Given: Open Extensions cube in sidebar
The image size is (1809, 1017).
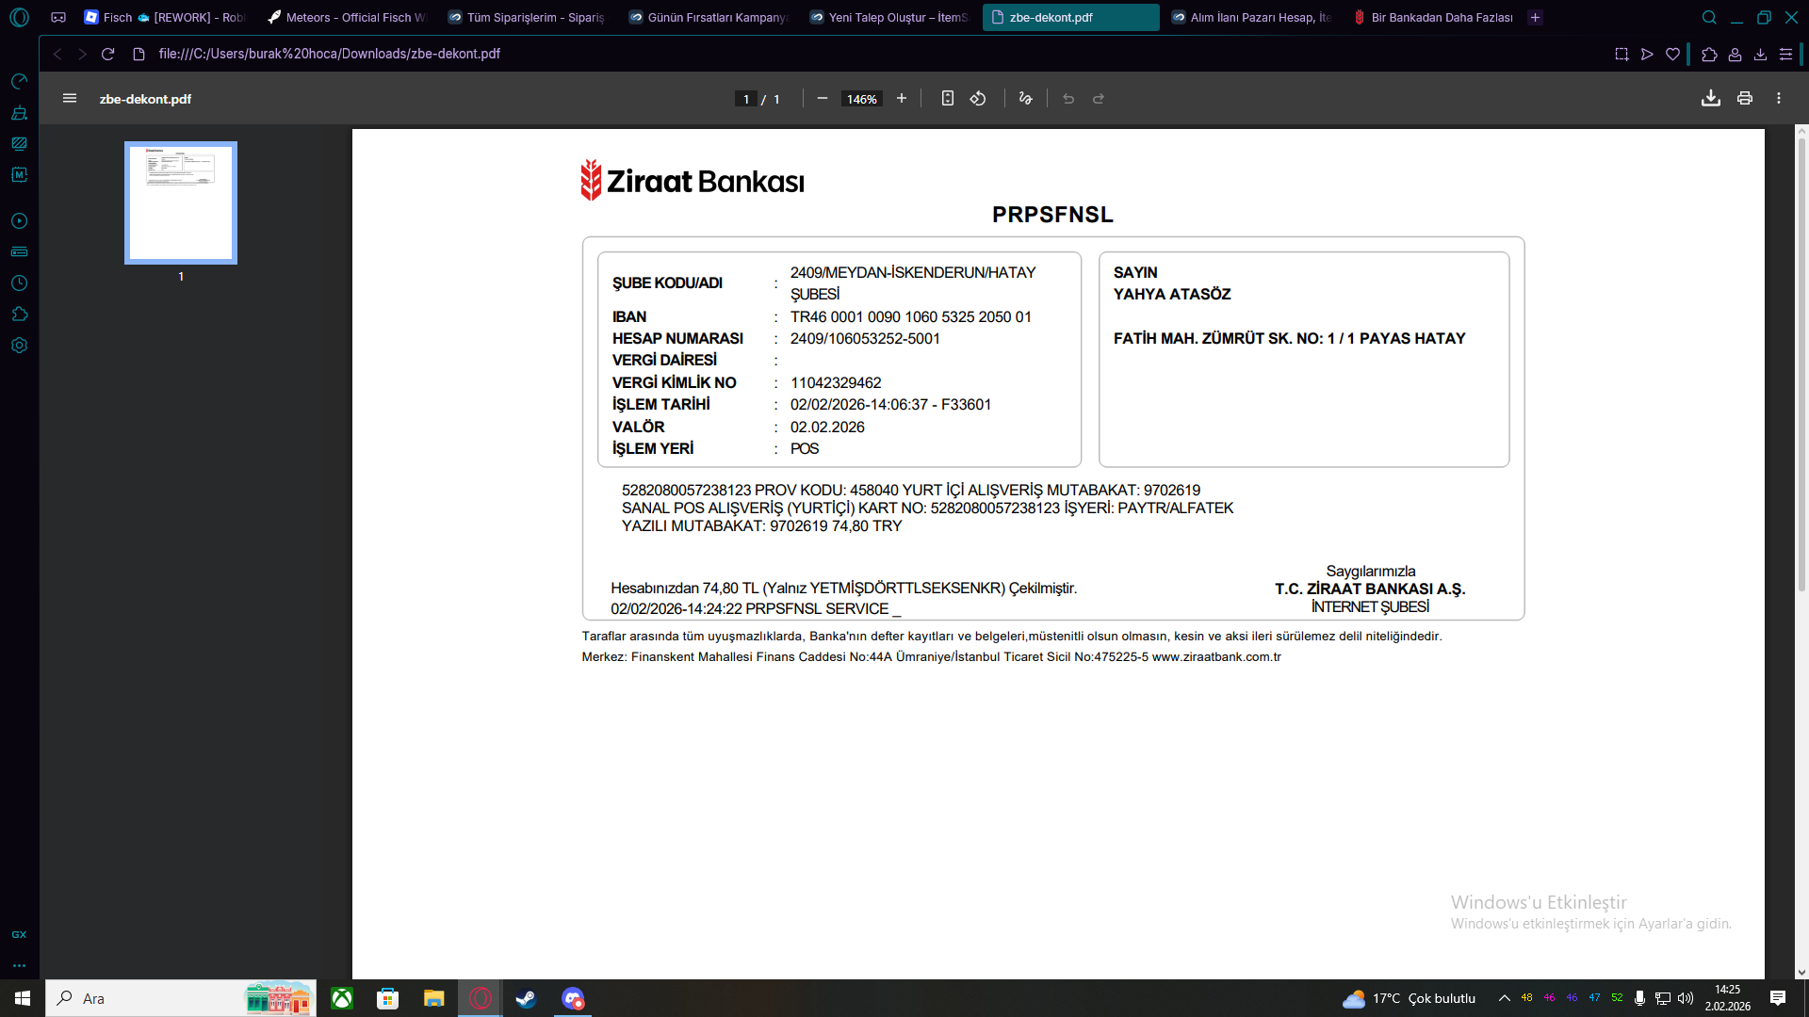Looking at the screenshot, I should (x=19, y=315).
